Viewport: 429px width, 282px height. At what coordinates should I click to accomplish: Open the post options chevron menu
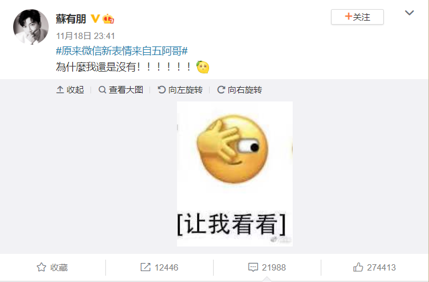pos(410,13)
